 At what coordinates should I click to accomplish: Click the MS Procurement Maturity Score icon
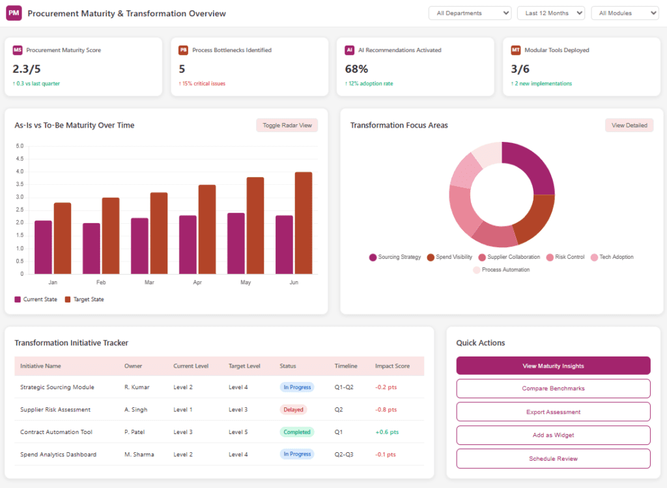click(18, 49)
